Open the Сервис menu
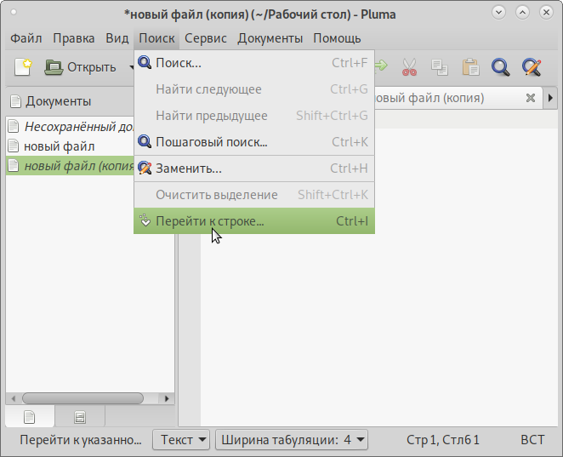The image size is (563, 457). click(206, 38)
